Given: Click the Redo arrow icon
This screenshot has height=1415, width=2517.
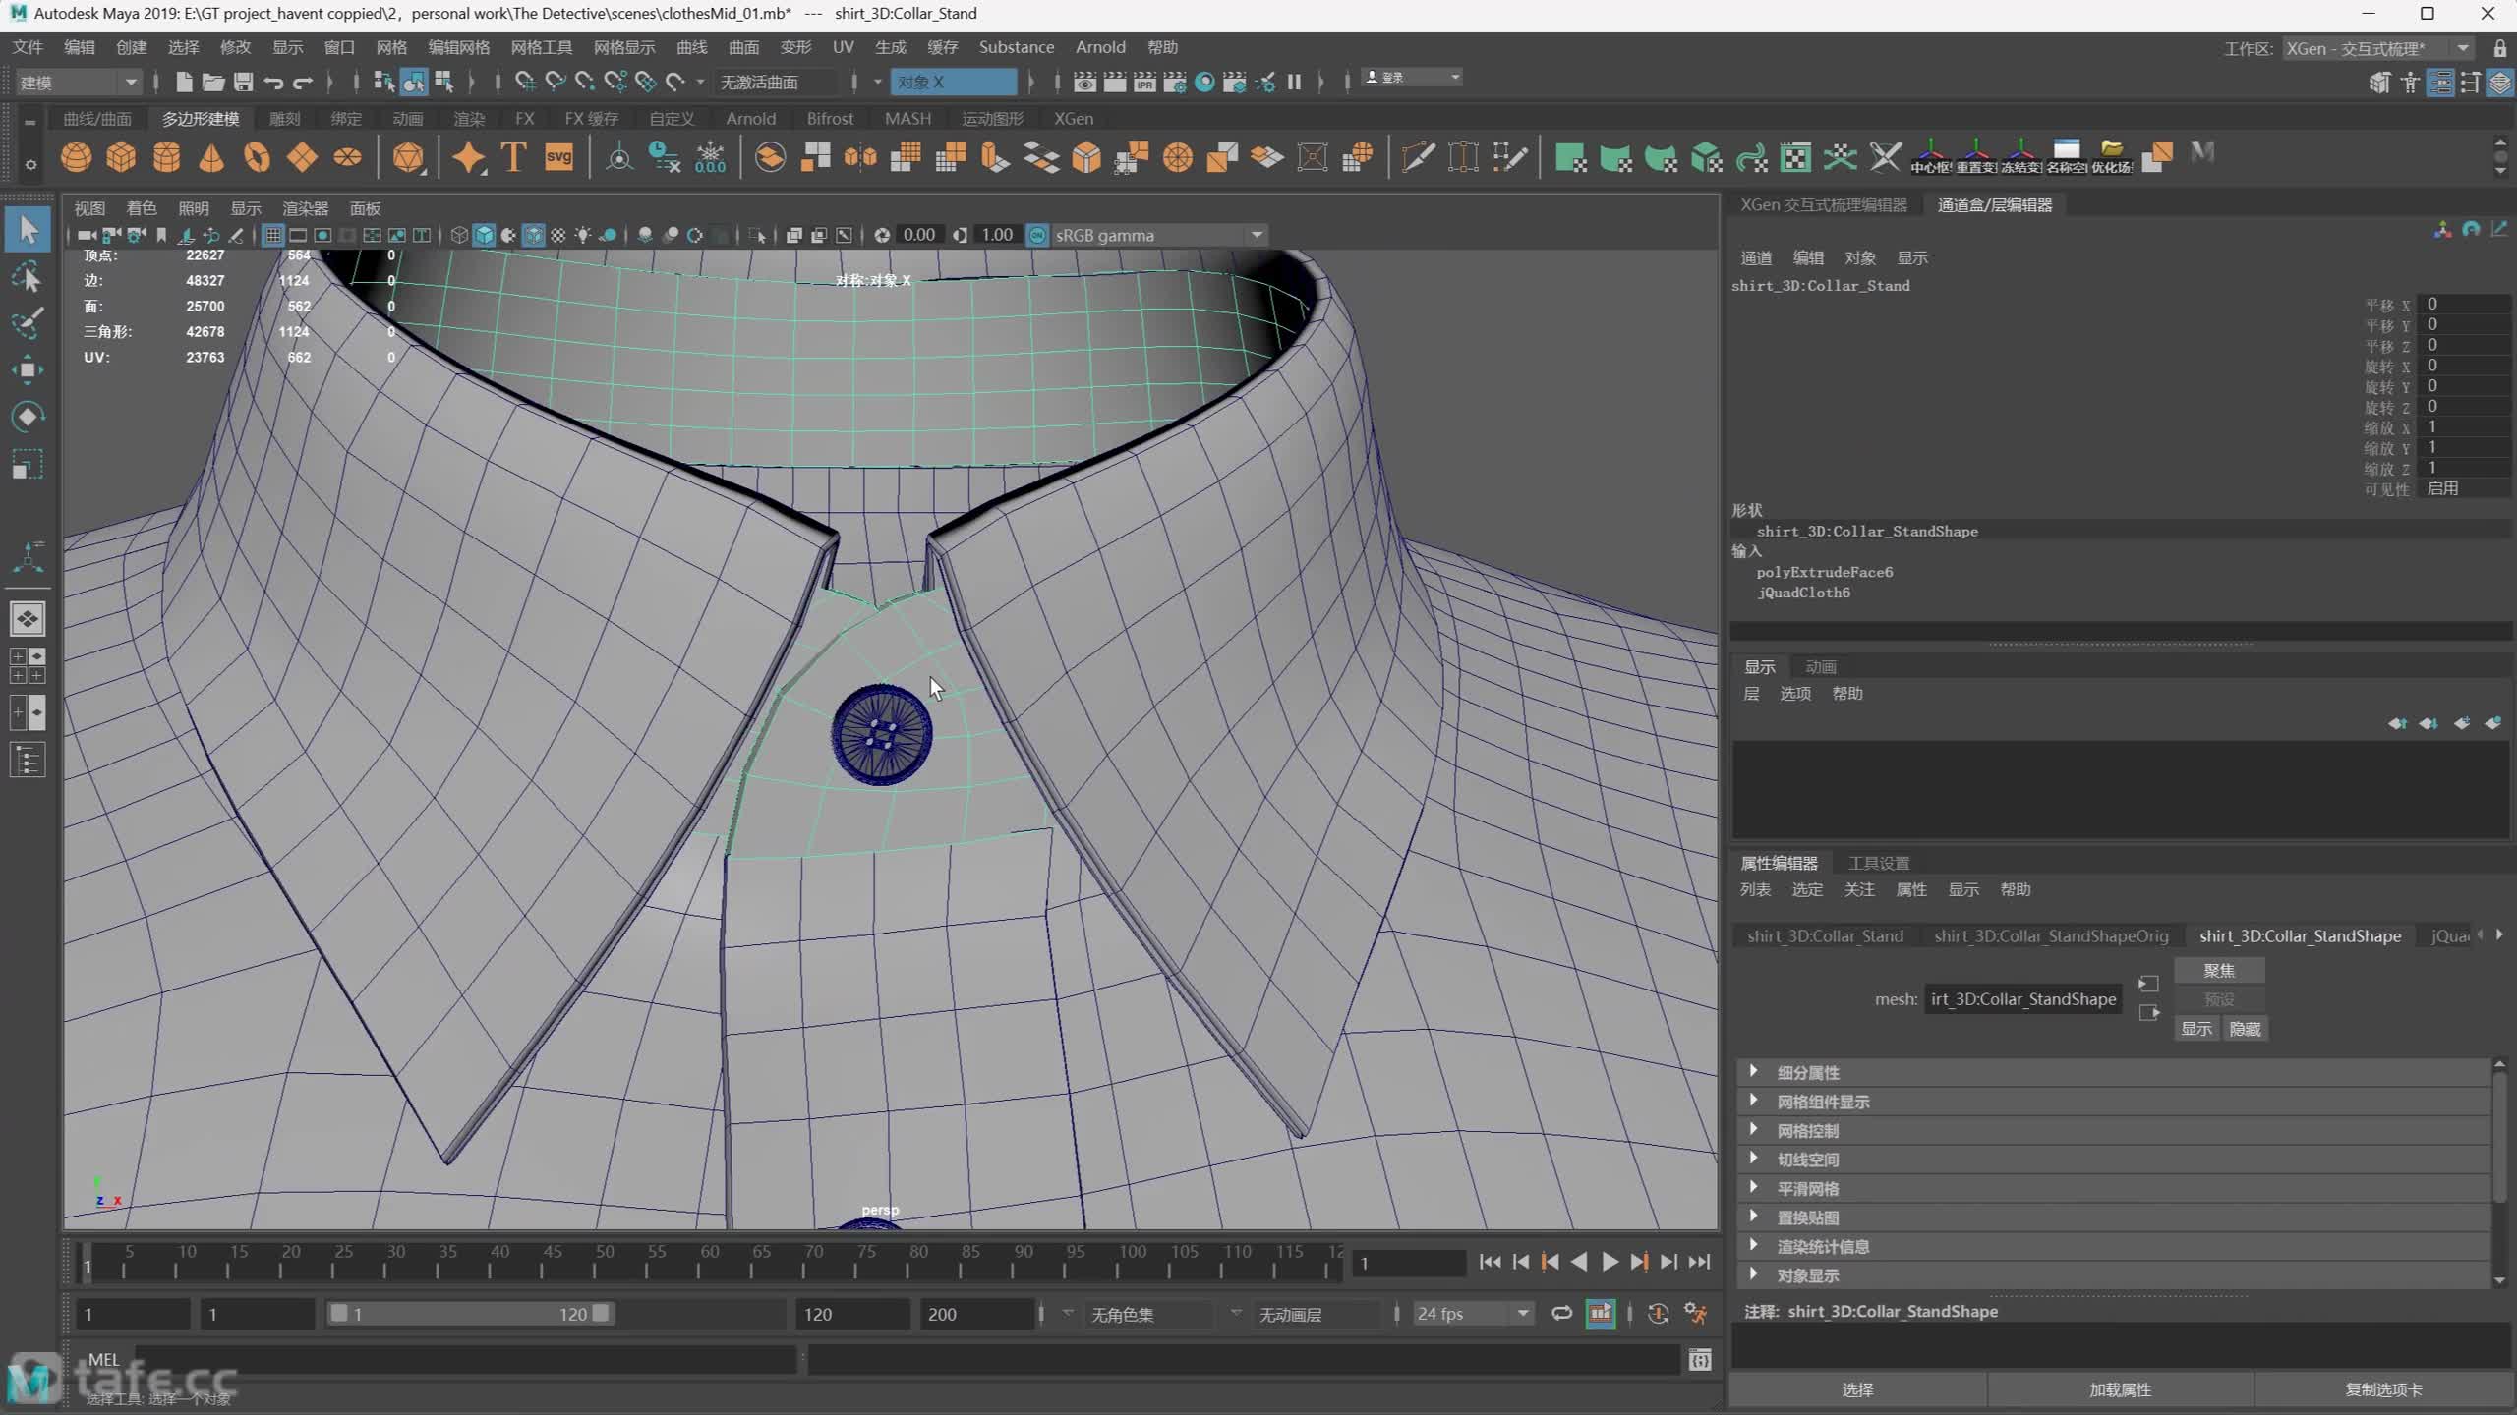Looking at the screenshot, I should (303, 82).
